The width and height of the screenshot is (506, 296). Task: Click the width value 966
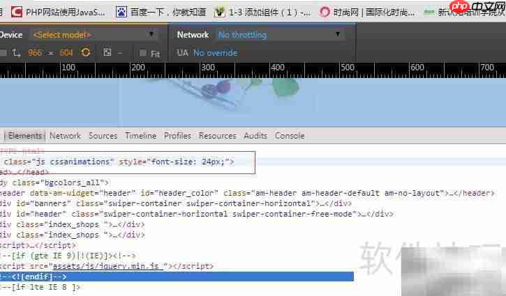35,52
